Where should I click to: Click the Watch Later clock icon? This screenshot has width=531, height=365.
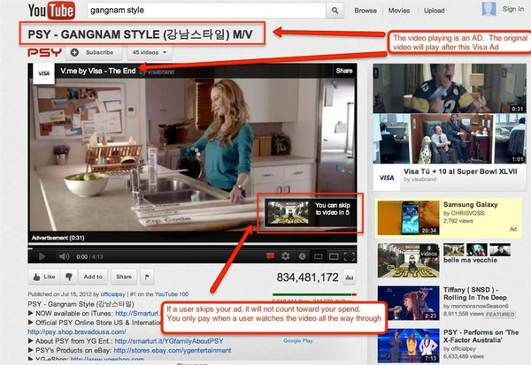pos(302,256)
